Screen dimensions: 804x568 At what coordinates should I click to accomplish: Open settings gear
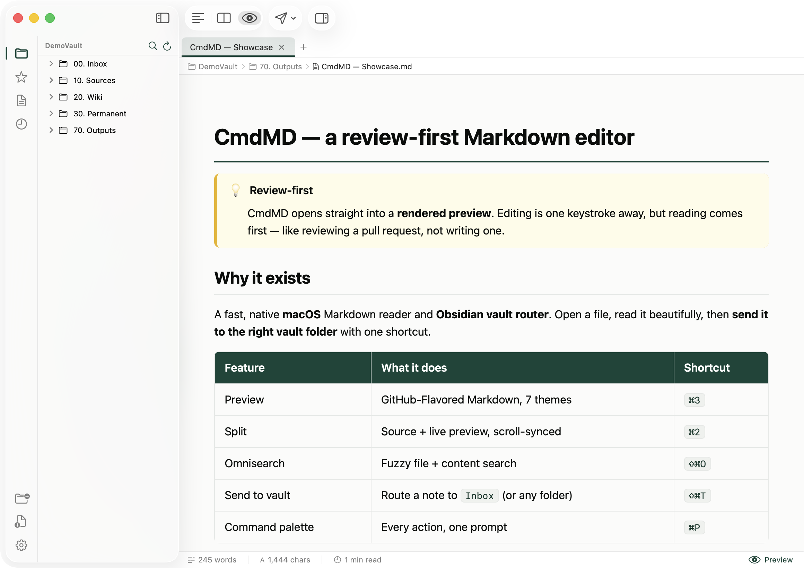[21, 545]
